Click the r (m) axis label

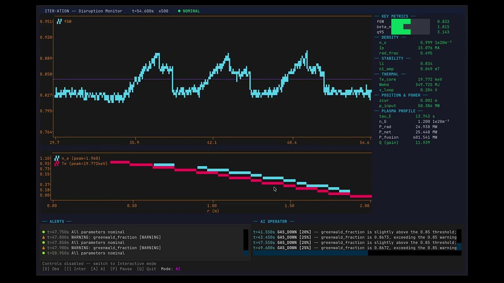pos(213,211)
